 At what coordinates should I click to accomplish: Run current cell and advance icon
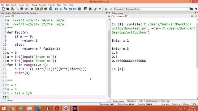[41, 9]
